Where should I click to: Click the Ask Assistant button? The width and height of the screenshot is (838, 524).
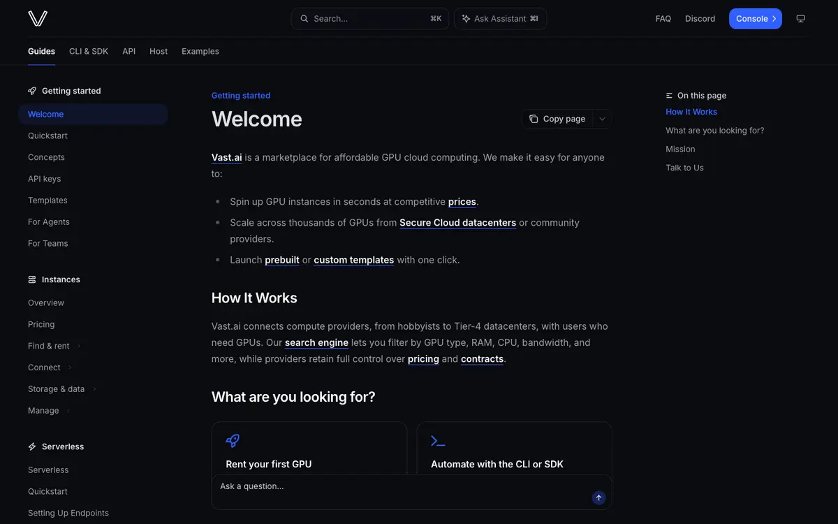pos(500,19)
